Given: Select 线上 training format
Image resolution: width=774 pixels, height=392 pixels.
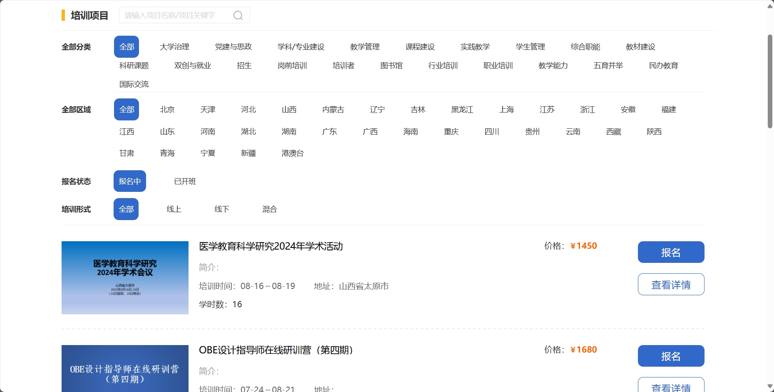Looking at the screenshot, I should click(174, 209).
